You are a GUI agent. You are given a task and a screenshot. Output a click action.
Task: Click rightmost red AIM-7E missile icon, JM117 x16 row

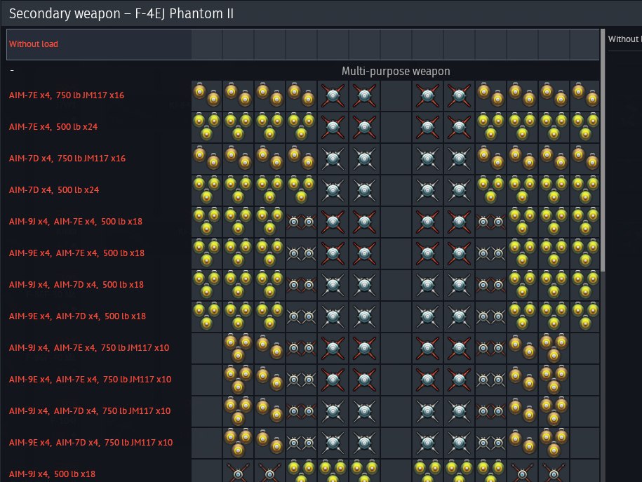point(459,95)
